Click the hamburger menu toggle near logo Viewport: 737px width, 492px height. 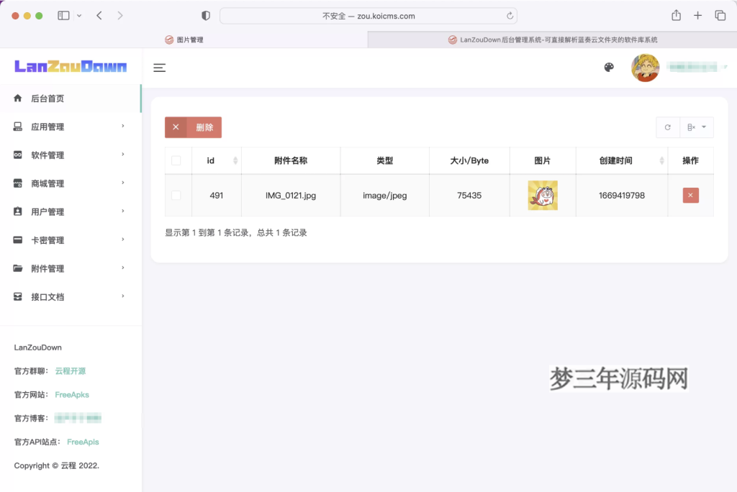(159, 68)
